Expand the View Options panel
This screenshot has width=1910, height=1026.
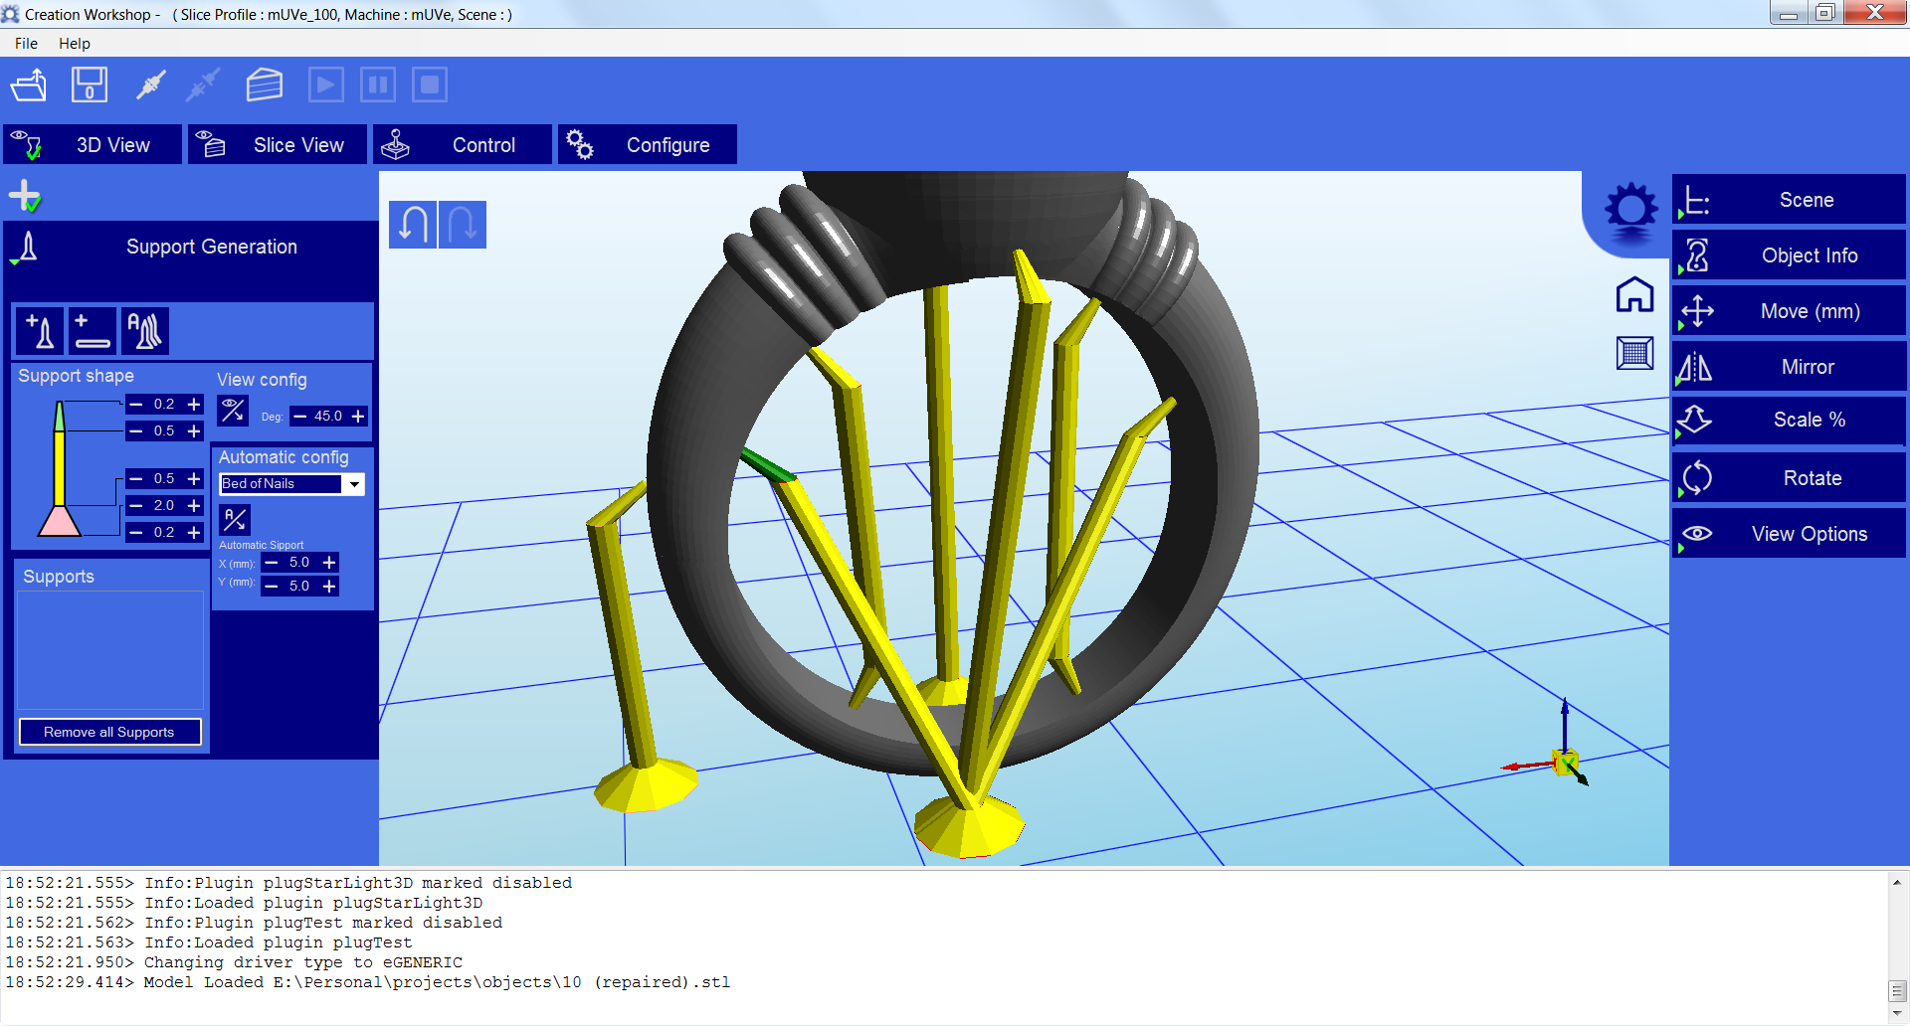[x=1789, y=534]
